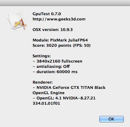Click the OK button
This screenshot has height=127, width=130.
pyautogui.click(x=111, y=119)
